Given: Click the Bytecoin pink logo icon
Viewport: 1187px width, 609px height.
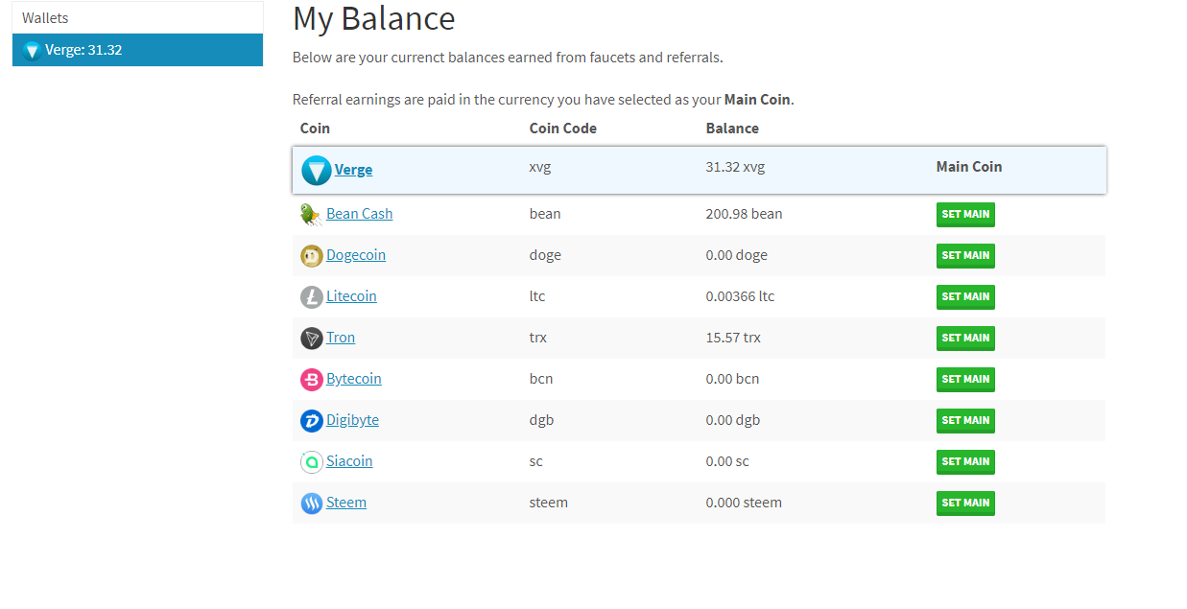Looking at the screenshot, I should [x=311, y=380].
